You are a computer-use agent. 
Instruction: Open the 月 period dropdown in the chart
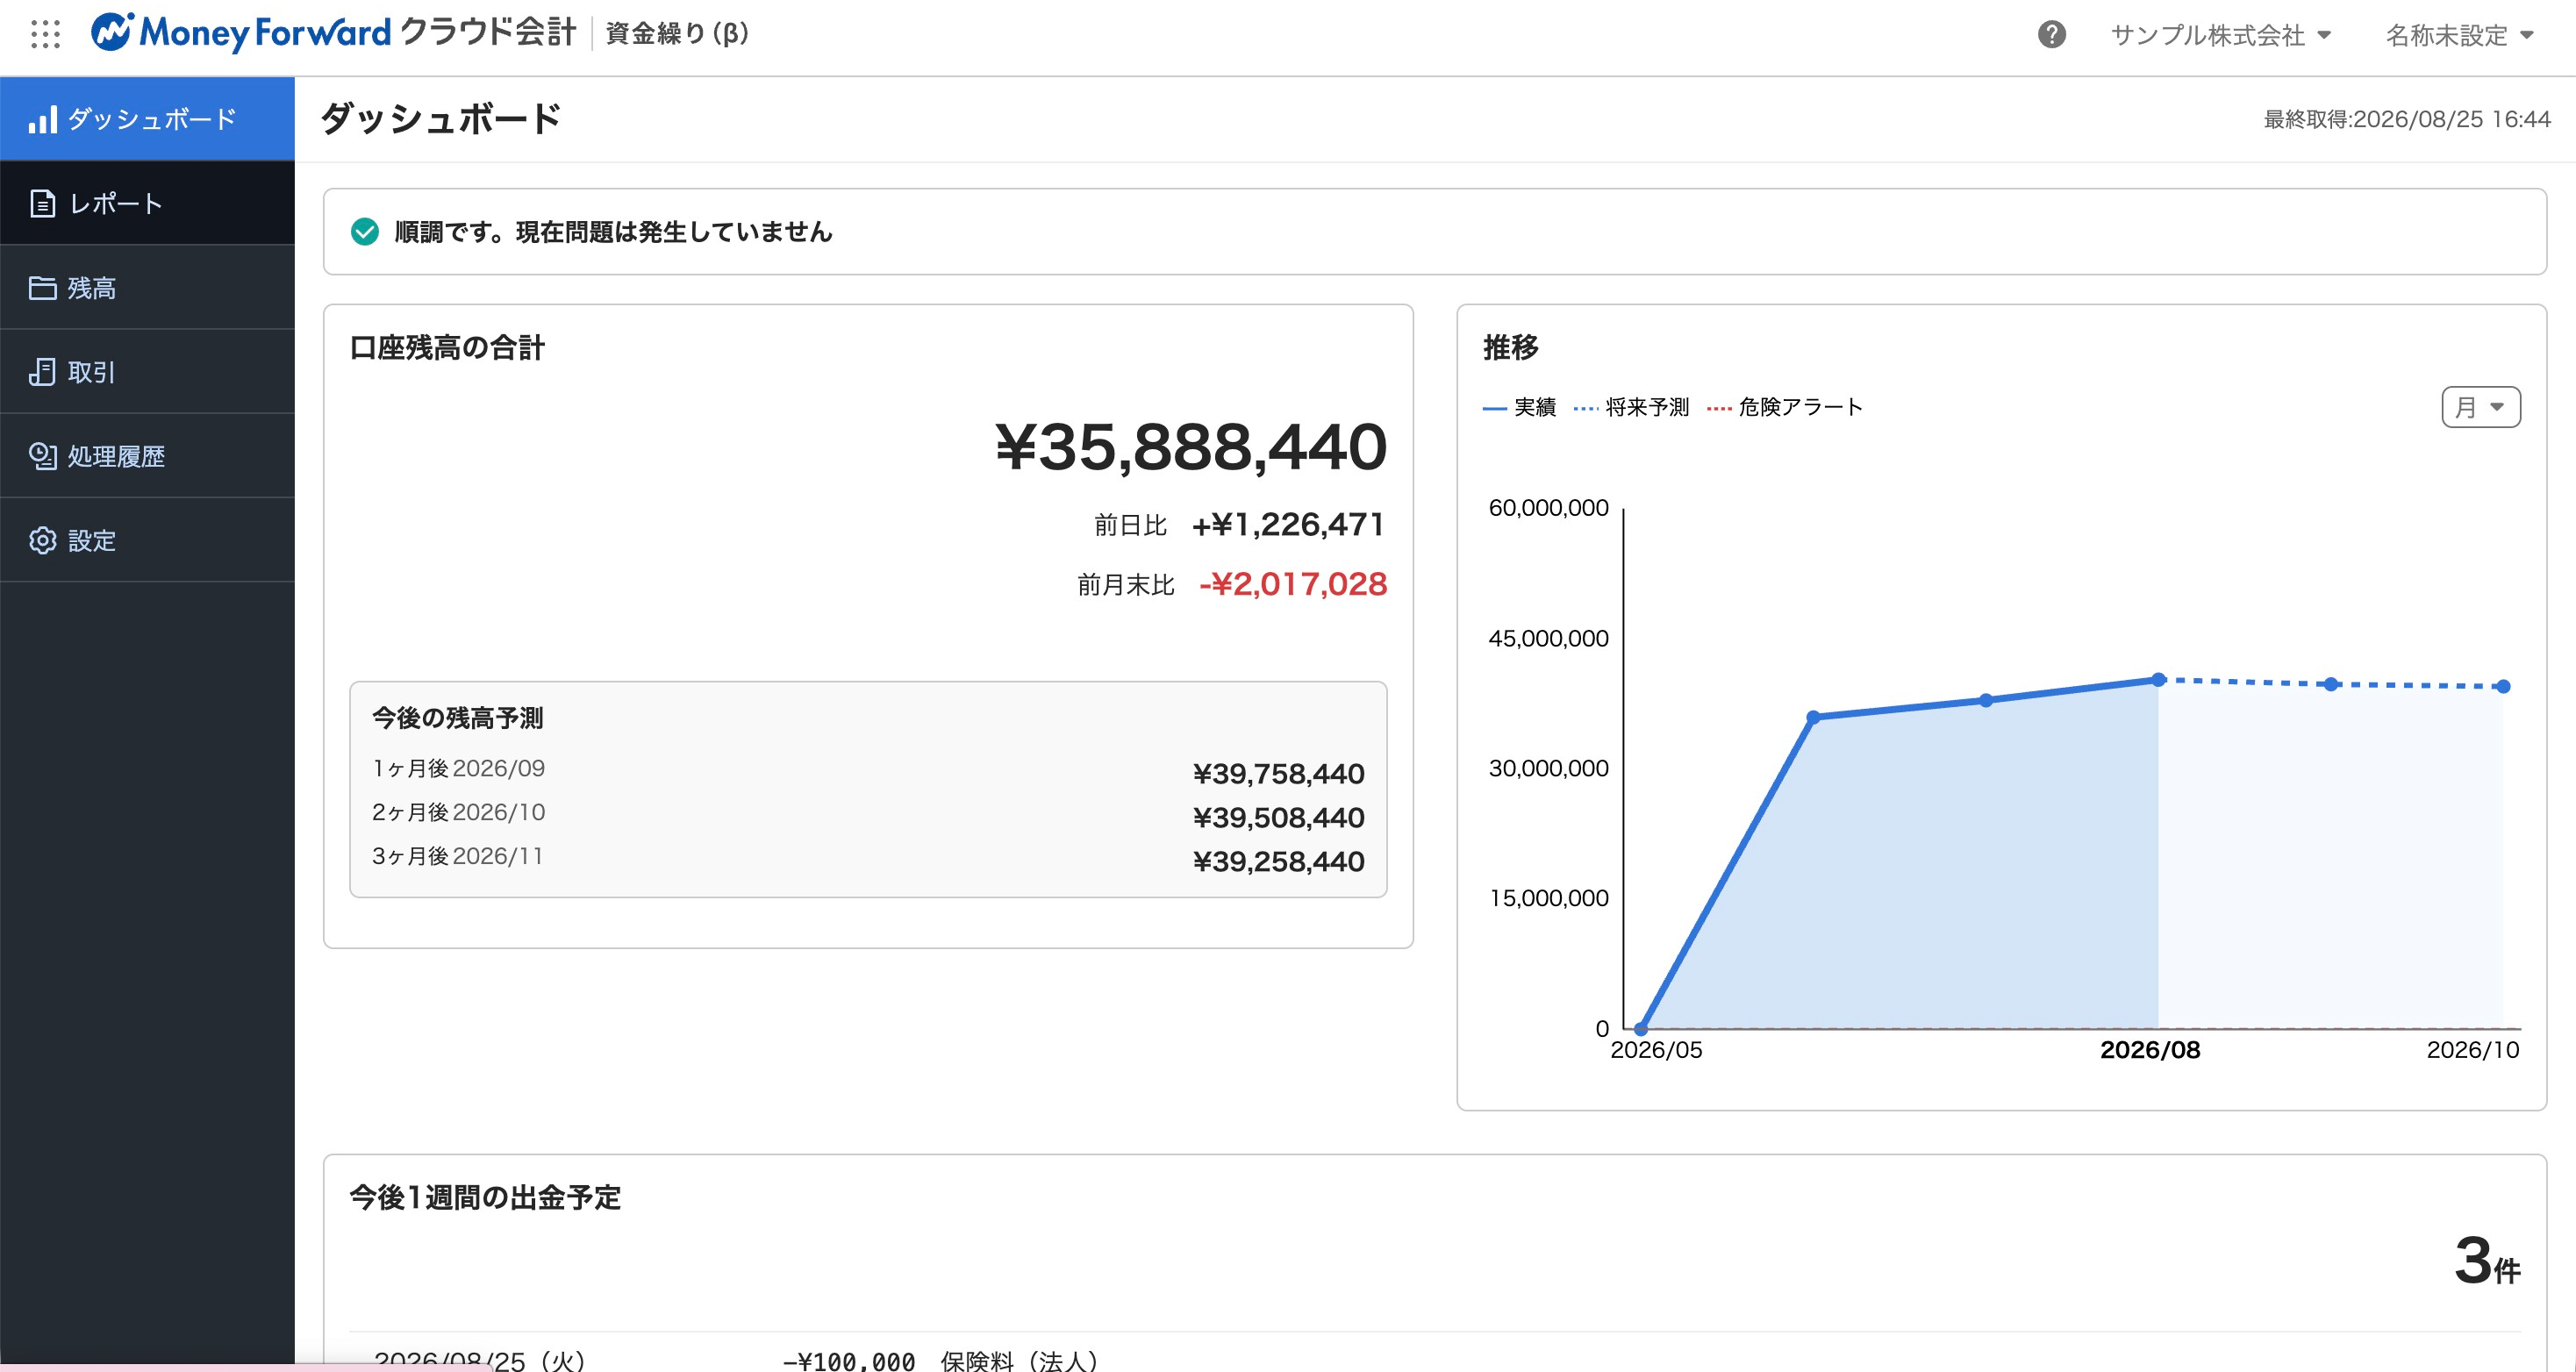[2480, 407]
